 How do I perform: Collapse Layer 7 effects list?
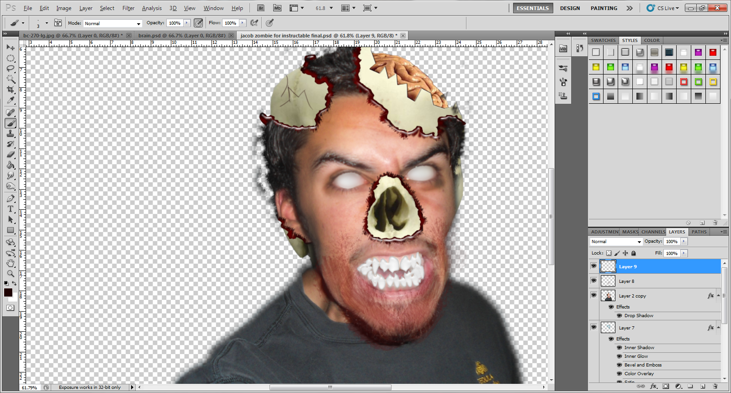[x=718, y=328]
